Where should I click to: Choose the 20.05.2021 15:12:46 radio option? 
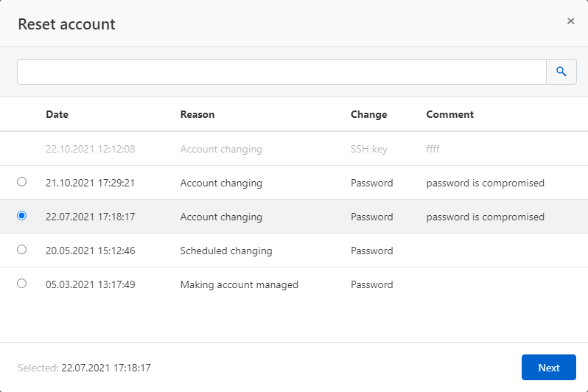(21, 250)
